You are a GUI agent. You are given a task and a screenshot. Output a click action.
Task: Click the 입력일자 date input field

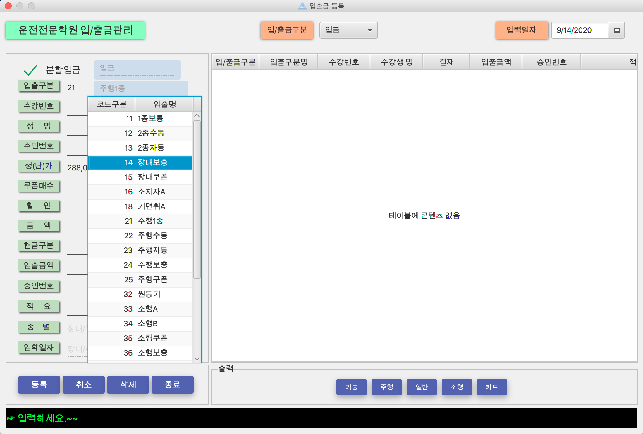point(579,30)
